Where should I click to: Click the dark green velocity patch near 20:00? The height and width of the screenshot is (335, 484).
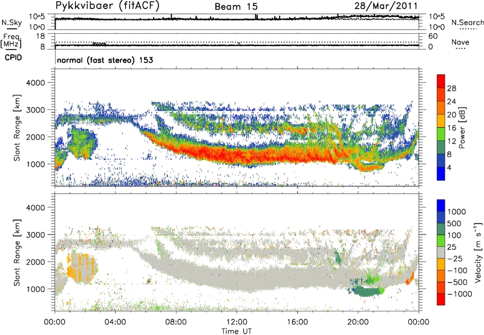tap(367, 291)
